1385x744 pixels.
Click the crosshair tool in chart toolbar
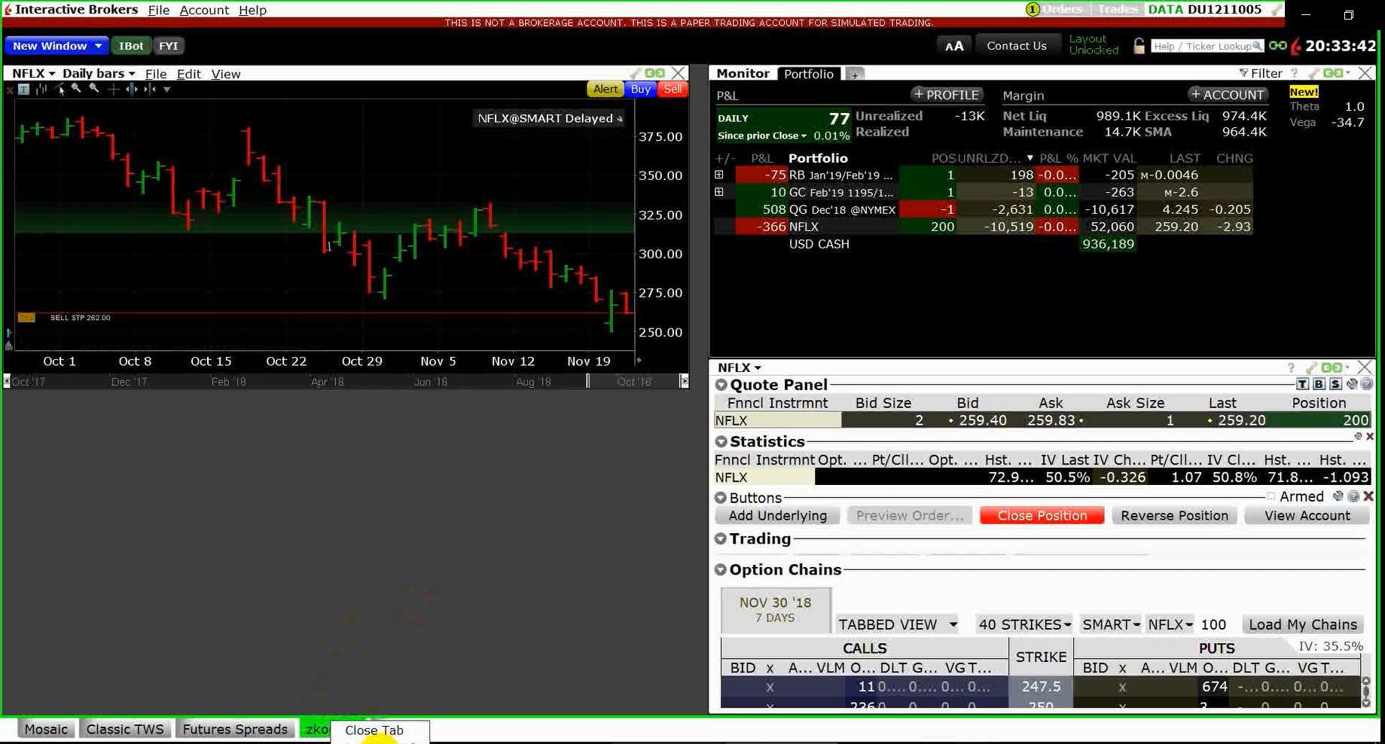pyautogui.click(x=113, y=89)
